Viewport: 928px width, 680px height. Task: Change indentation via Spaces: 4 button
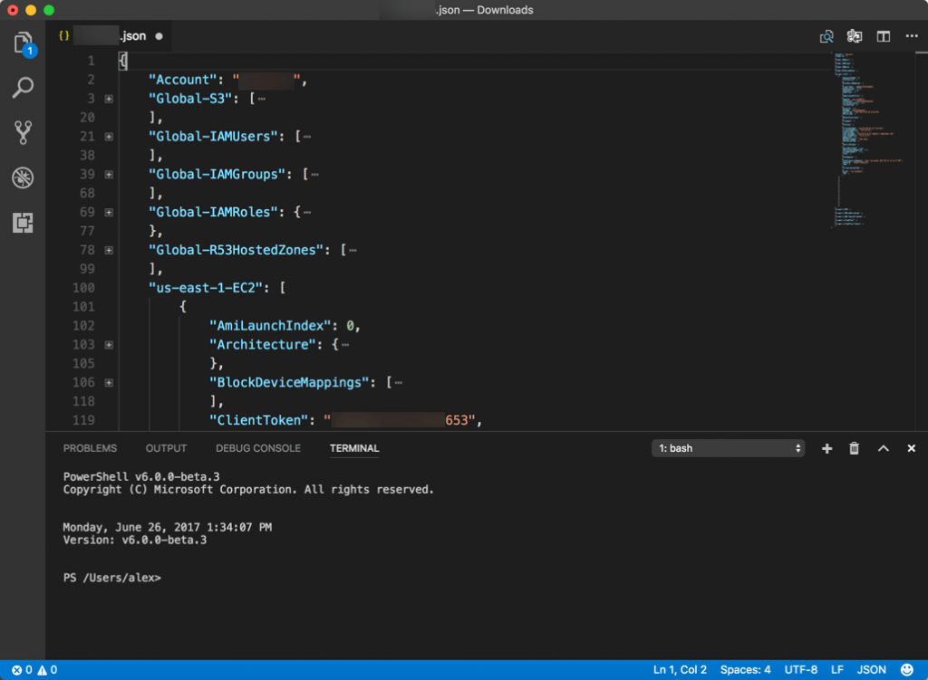click(745, 669)
